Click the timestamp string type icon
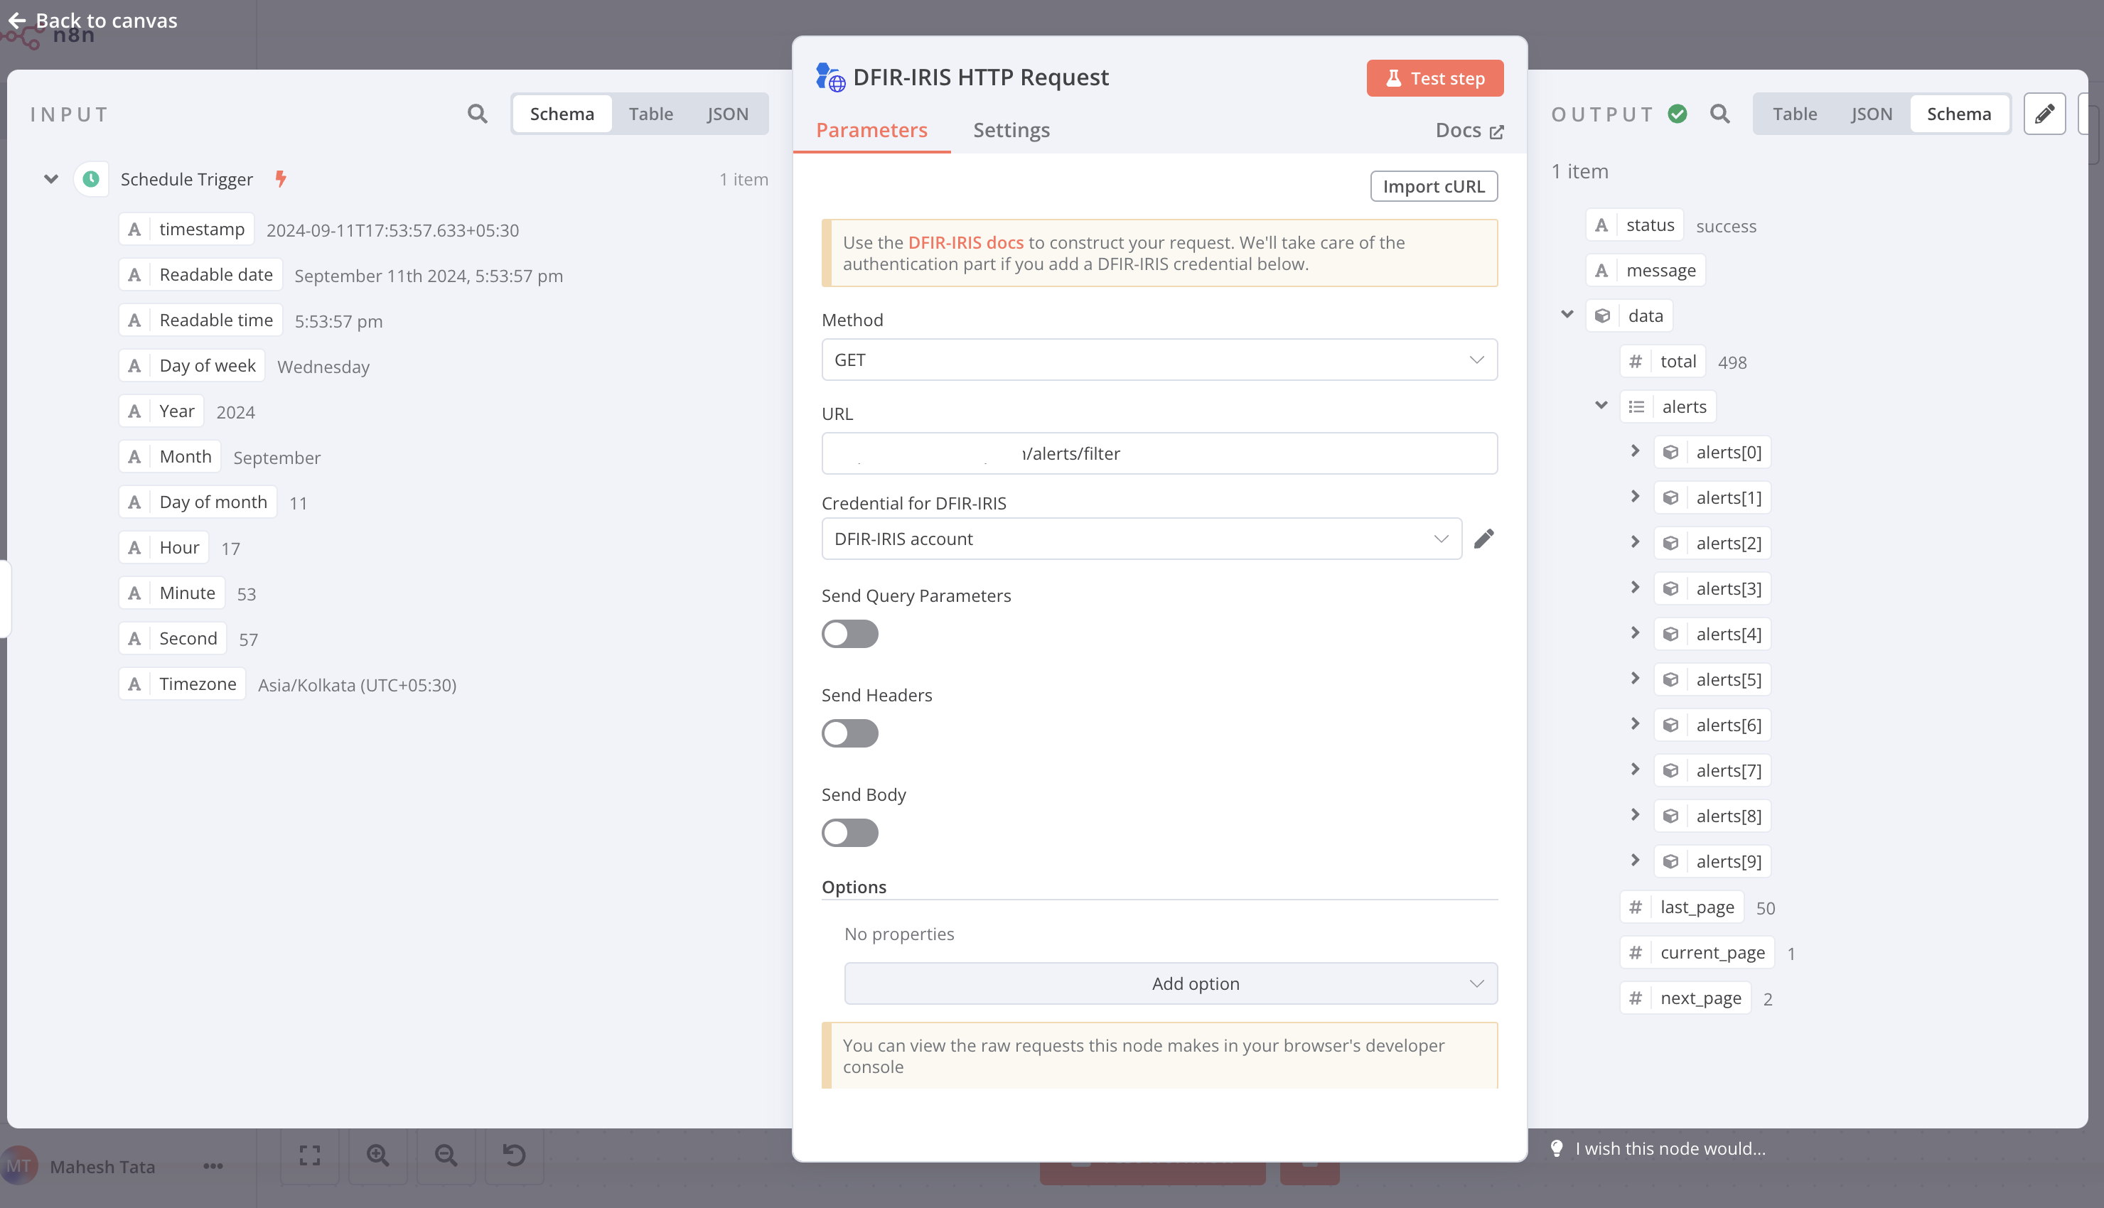This screenshot has height=1208, width=2104. click(134, 229)
